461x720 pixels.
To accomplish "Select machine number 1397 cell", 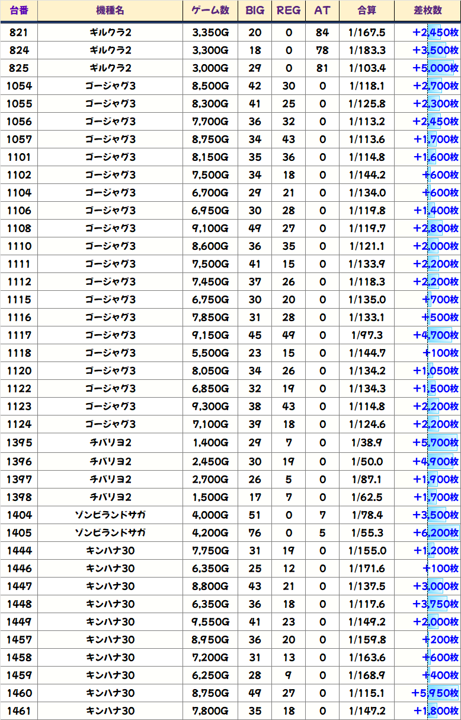I will click(19, 479).
